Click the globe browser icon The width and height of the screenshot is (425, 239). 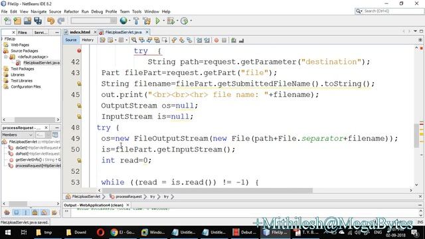(124, 21)
